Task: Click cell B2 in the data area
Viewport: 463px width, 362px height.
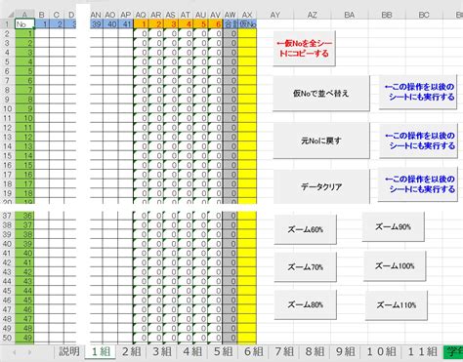Action: [x=42, y=33]
